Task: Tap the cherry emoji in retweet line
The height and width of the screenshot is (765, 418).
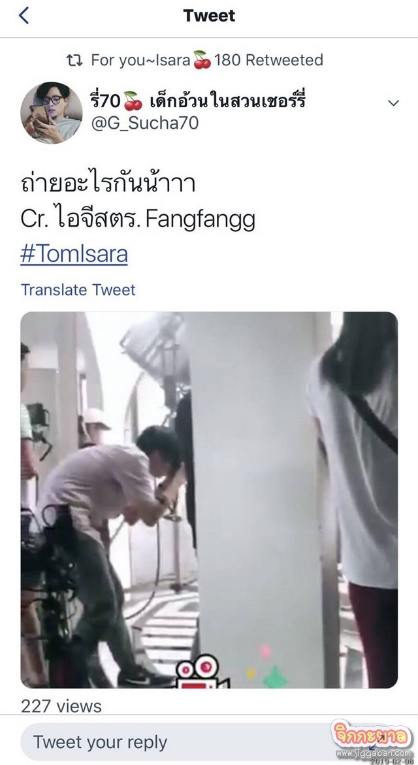Action: pyautogui.click(x=202, y=60)
